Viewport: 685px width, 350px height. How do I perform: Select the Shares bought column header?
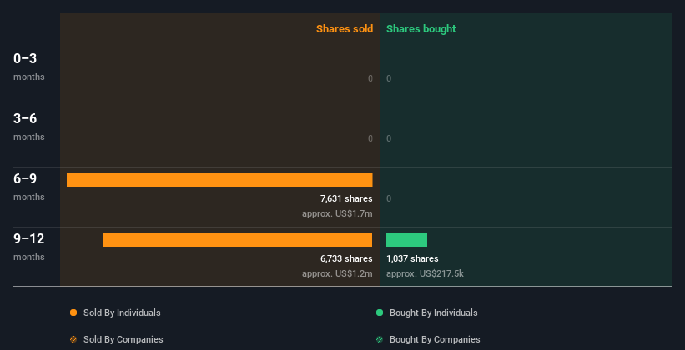click(x=421, y=29)
